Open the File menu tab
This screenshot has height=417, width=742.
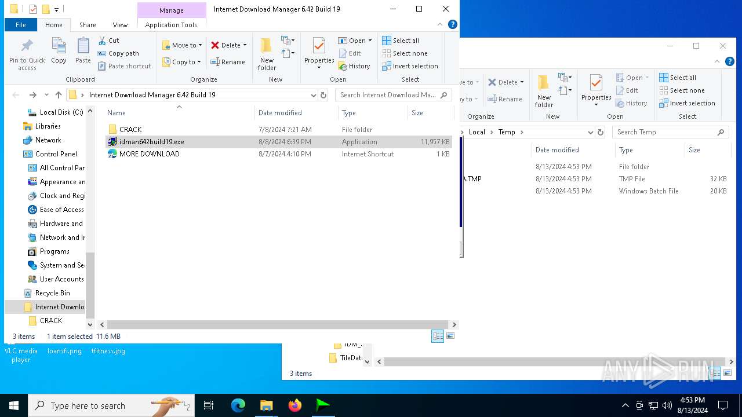pos(21,25)
